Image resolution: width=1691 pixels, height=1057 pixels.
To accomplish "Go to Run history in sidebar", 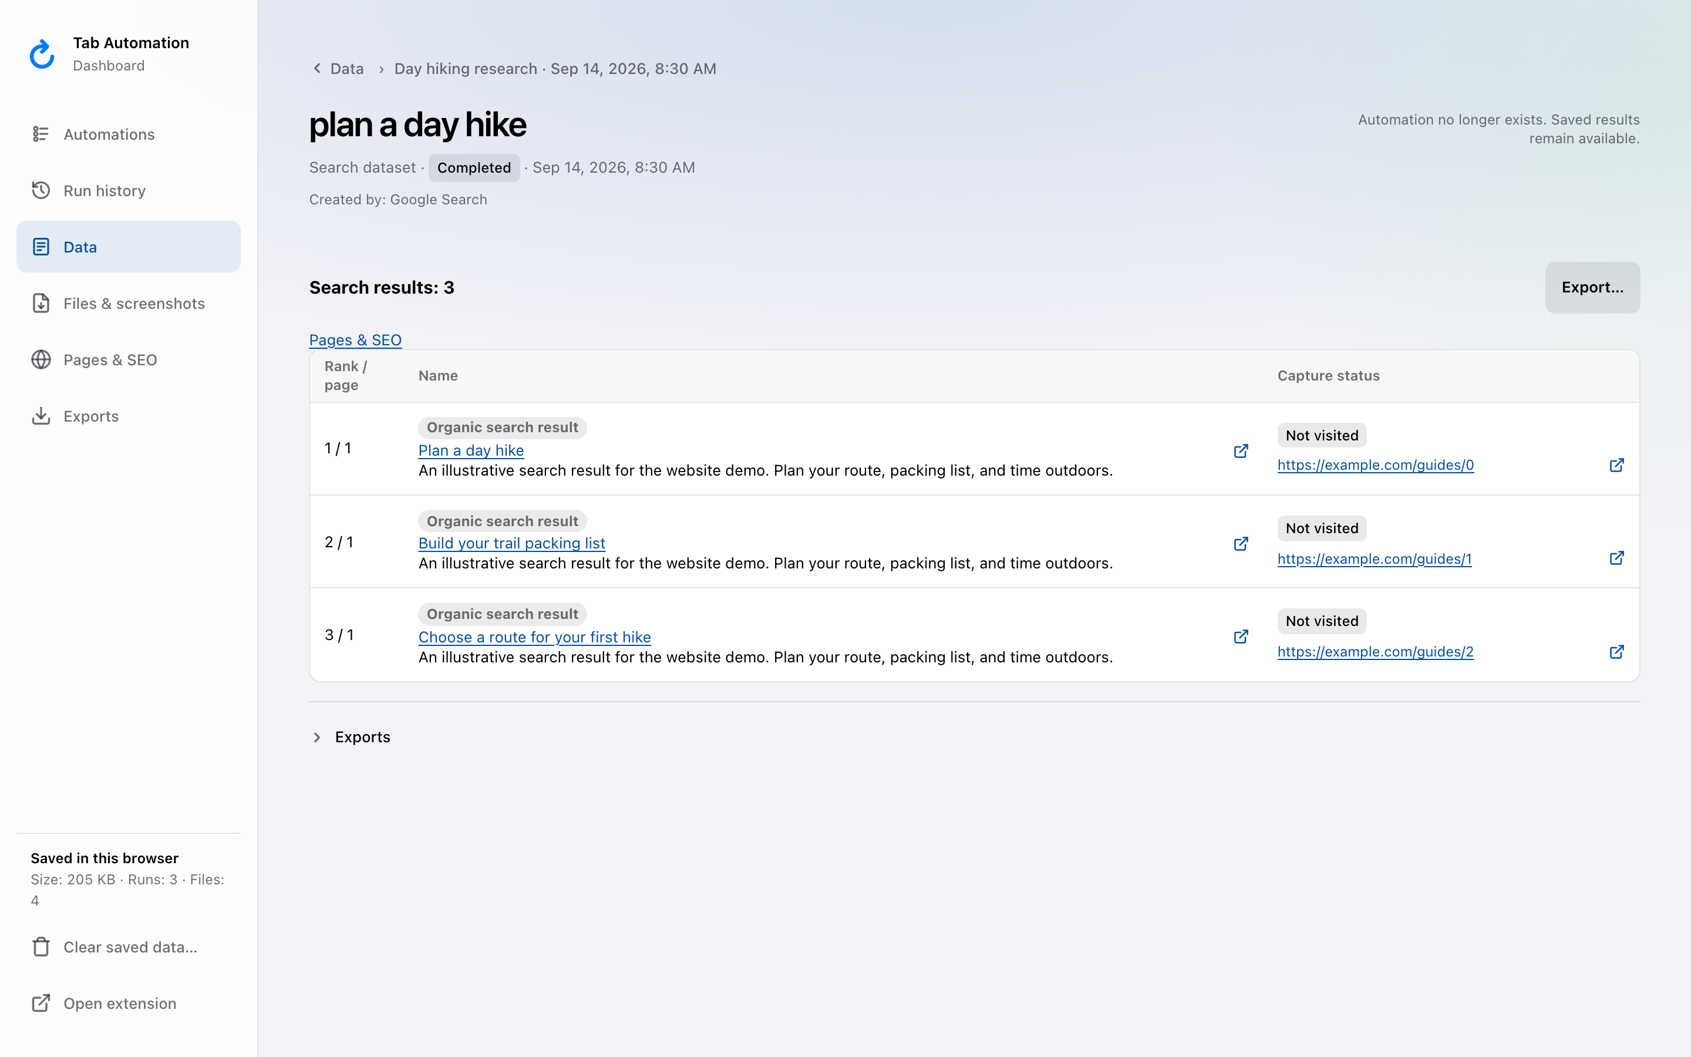I will pyautogui.click(x=129, y=190).
